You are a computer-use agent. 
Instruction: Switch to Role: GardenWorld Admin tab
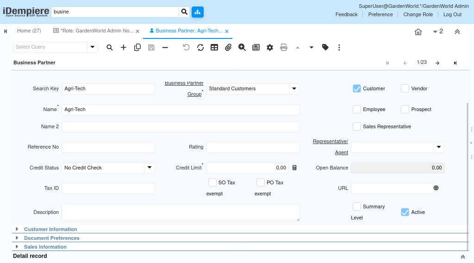click(x=93, y=31)
